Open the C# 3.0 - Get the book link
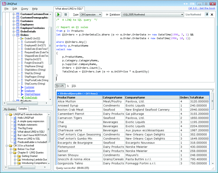Viewport: 218px width, 173px height. 202,8
